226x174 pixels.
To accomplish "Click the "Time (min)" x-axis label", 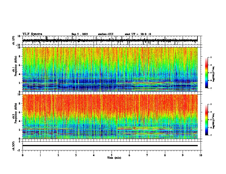I will [114, 158].
